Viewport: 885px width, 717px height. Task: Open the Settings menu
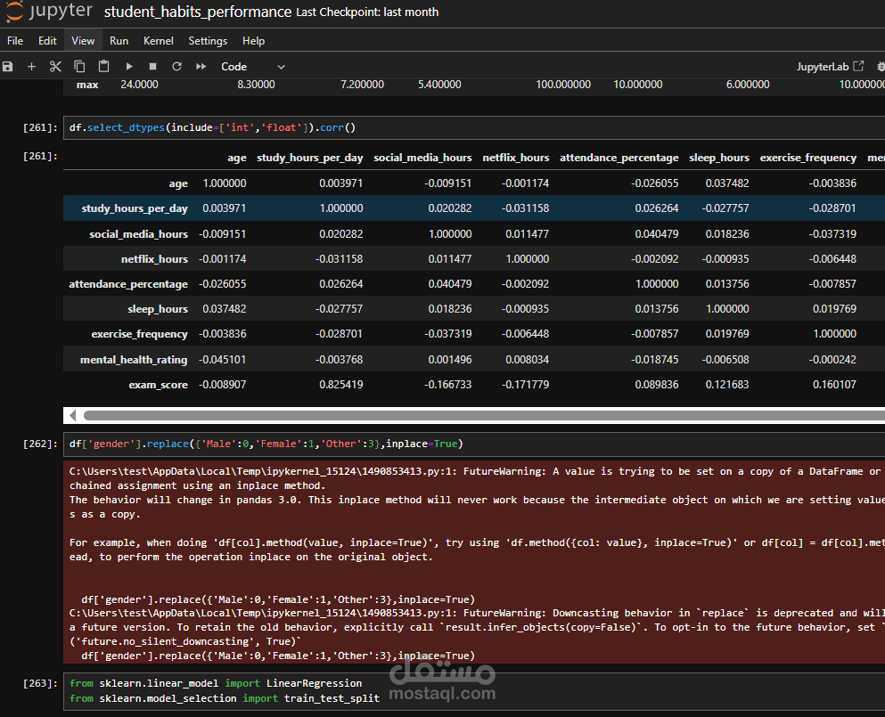pyautogui.click(x=208, y=41)
